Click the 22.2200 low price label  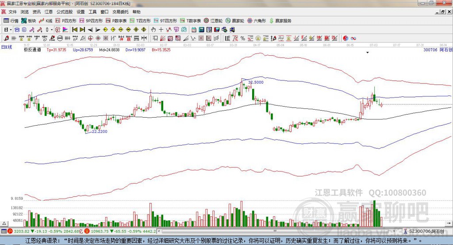click(100, 131)
